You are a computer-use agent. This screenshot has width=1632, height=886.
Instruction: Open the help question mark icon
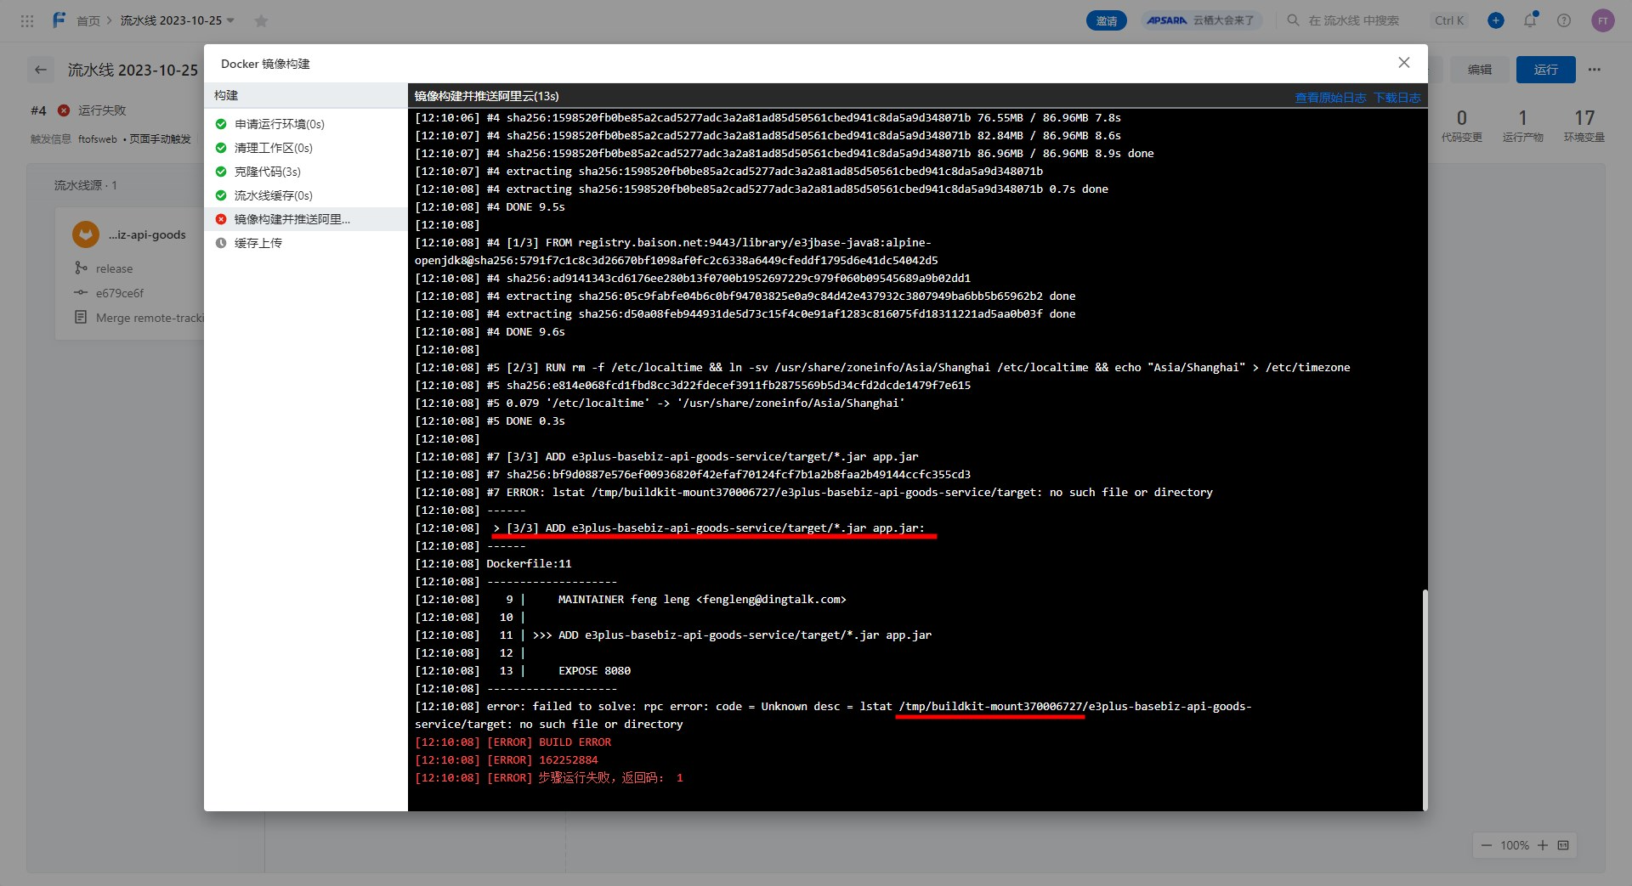(x=1564, y=20)
